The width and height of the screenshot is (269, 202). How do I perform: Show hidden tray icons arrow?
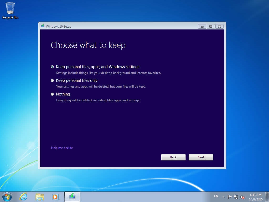223,197
